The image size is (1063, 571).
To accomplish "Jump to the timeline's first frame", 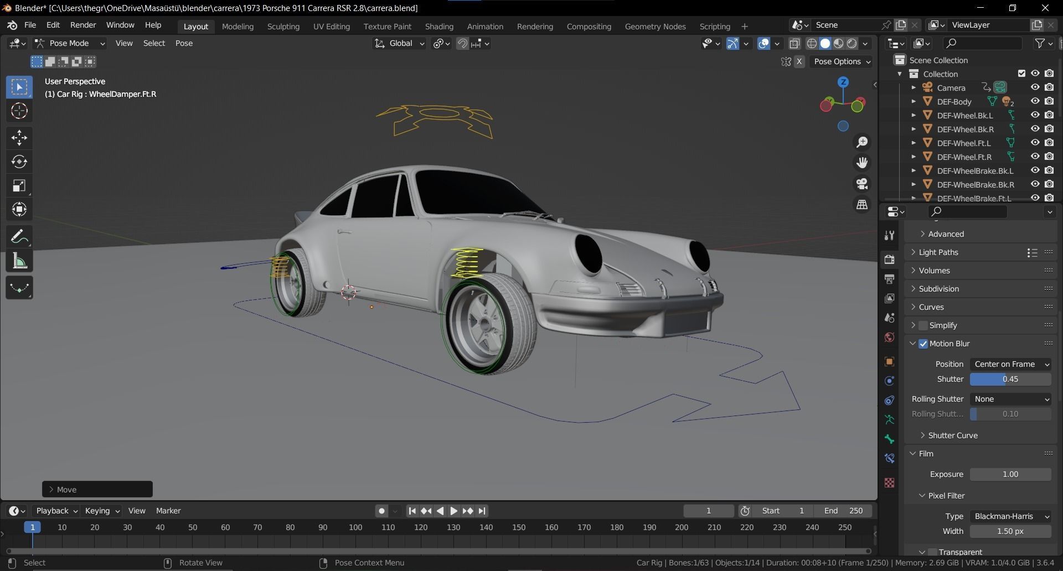I will click(412, 511).
